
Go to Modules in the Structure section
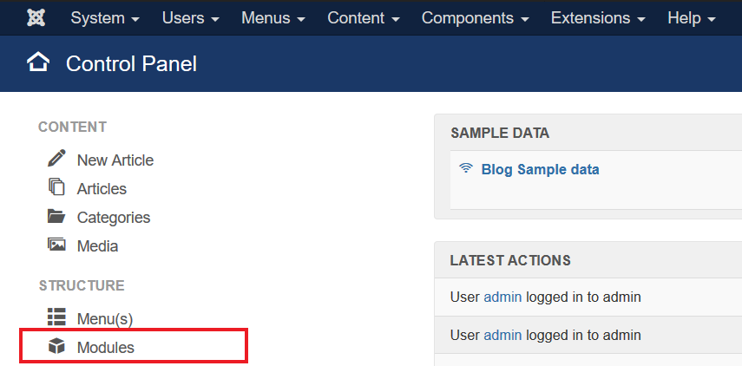pos(106,348)
